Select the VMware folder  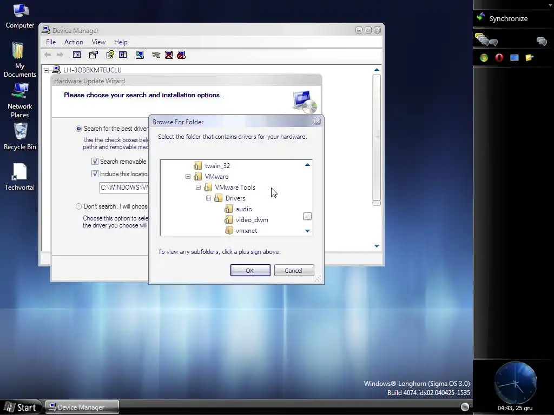[x=216, y=177]
